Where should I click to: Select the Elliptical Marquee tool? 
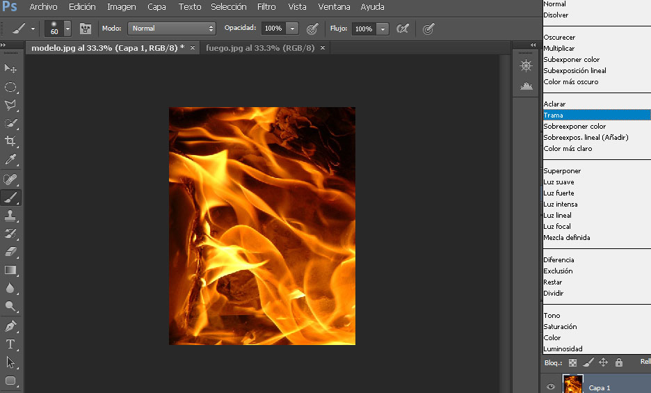point(10,87)
